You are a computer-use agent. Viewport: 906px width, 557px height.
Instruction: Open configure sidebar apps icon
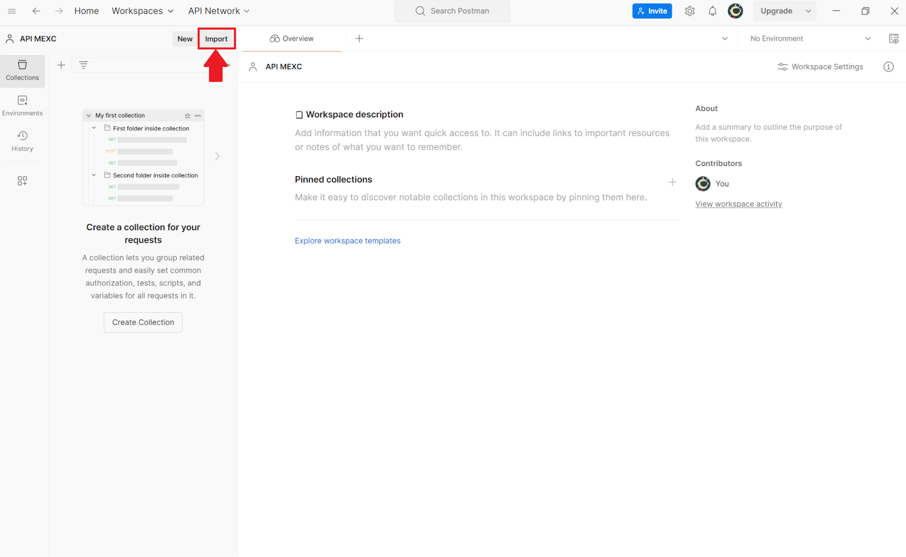click(x=22, y=181)
